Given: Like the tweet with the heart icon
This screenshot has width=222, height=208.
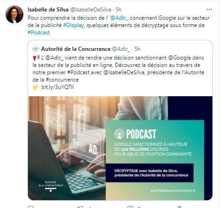Looking at the screenshot, I should click(x=130, y=207).
